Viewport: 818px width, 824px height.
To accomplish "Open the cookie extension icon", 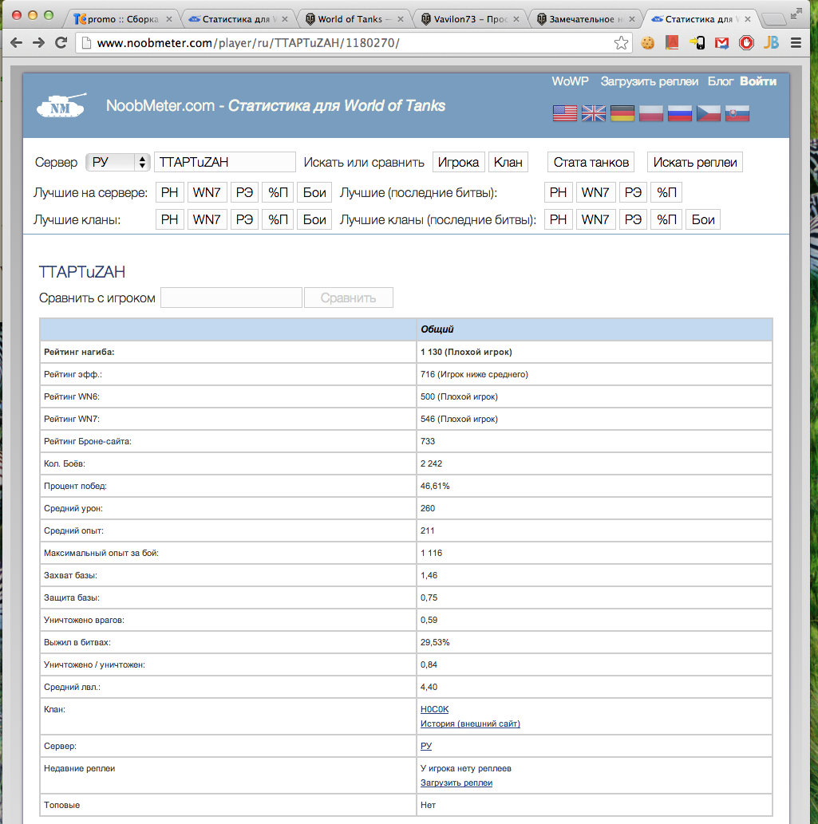I will (647, 43).
